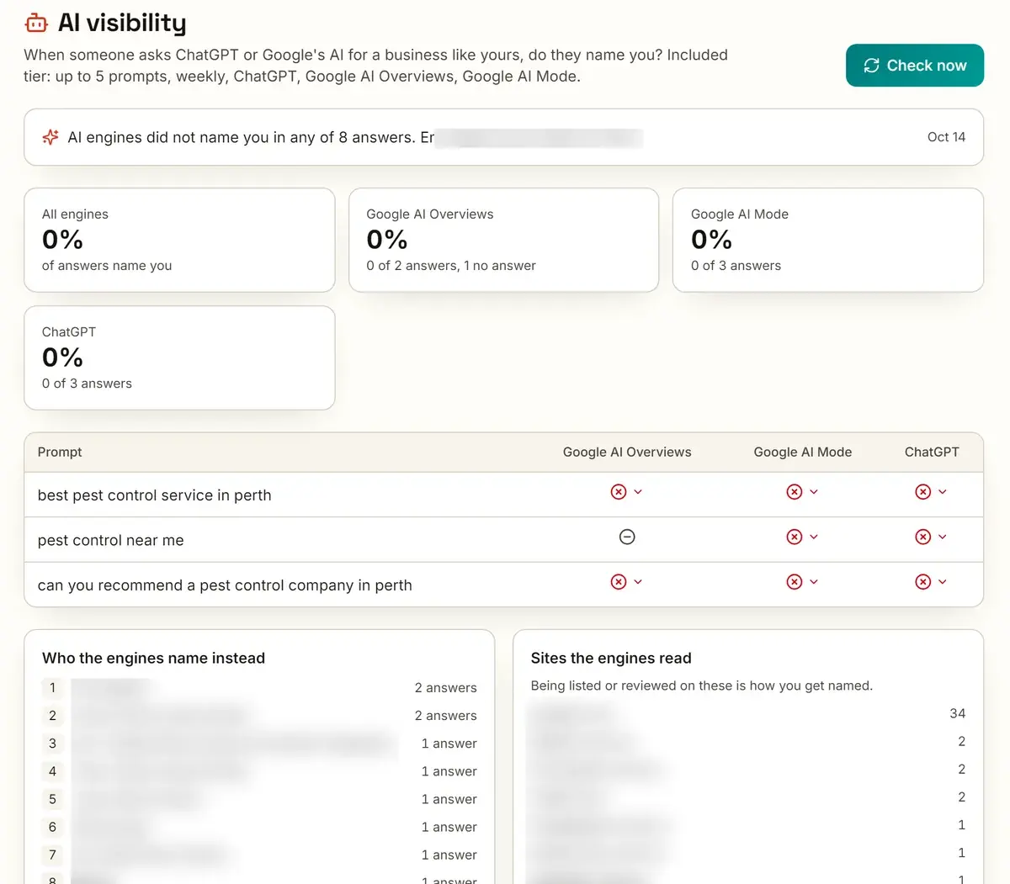Click the robot icon beside AI visibility
Image resolution: width=1010 pixels, height=884 pixels.
click(x=36, y=23)
